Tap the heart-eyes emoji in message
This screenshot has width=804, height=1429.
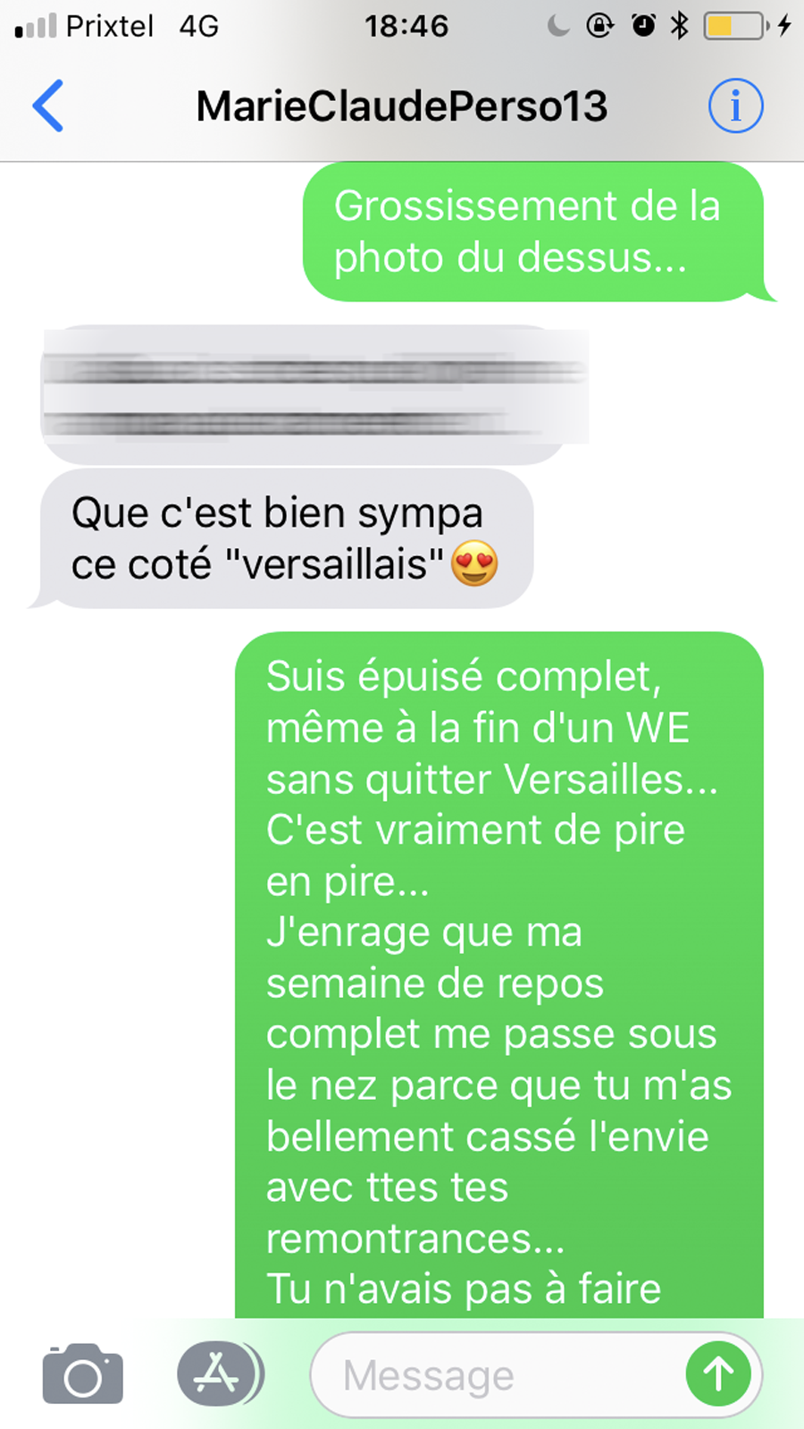[x=474, y=564]
